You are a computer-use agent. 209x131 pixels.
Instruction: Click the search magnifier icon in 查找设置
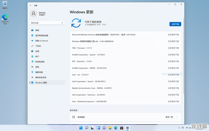[x=62, y=23]
